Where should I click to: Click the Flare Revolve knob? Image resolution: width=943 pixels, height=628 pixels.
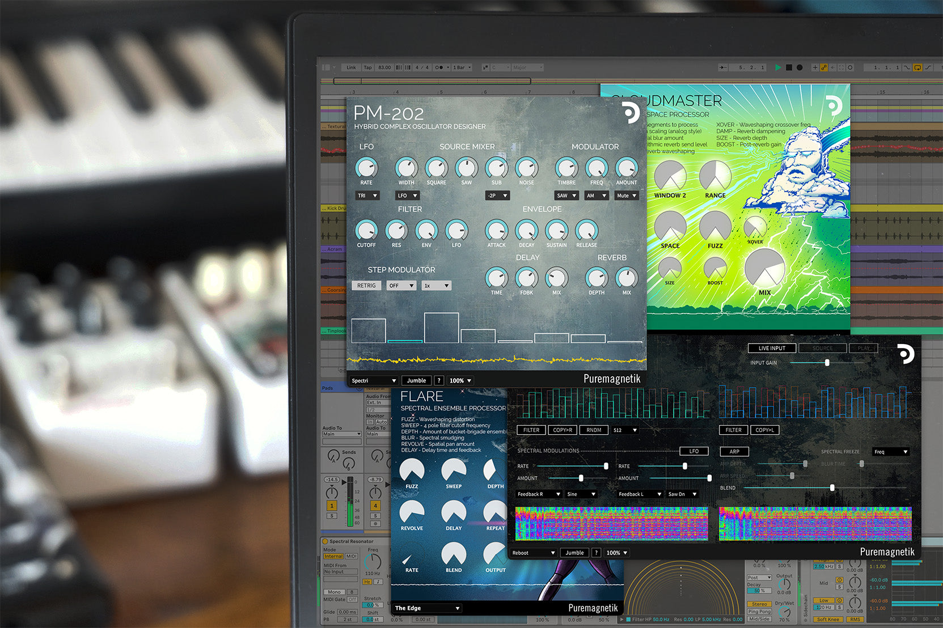(x=412, y=512)
